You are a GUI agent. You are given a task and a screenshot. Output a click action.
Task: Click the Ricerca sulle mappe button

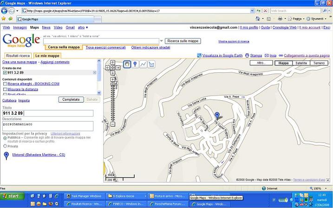[183, 41]
